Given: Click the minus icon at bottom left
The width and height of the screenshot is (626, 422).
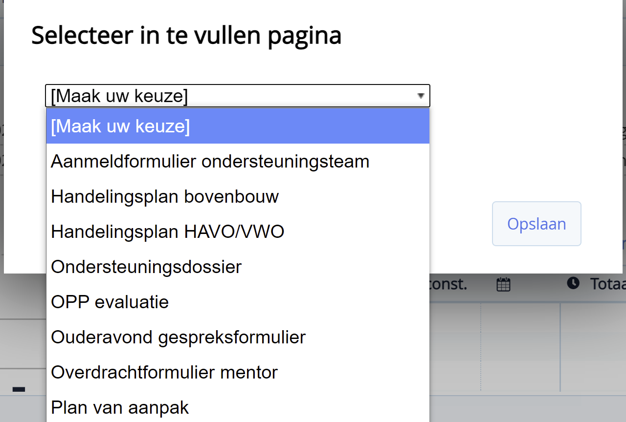Looking at the screenshot, I should point(19,389).
